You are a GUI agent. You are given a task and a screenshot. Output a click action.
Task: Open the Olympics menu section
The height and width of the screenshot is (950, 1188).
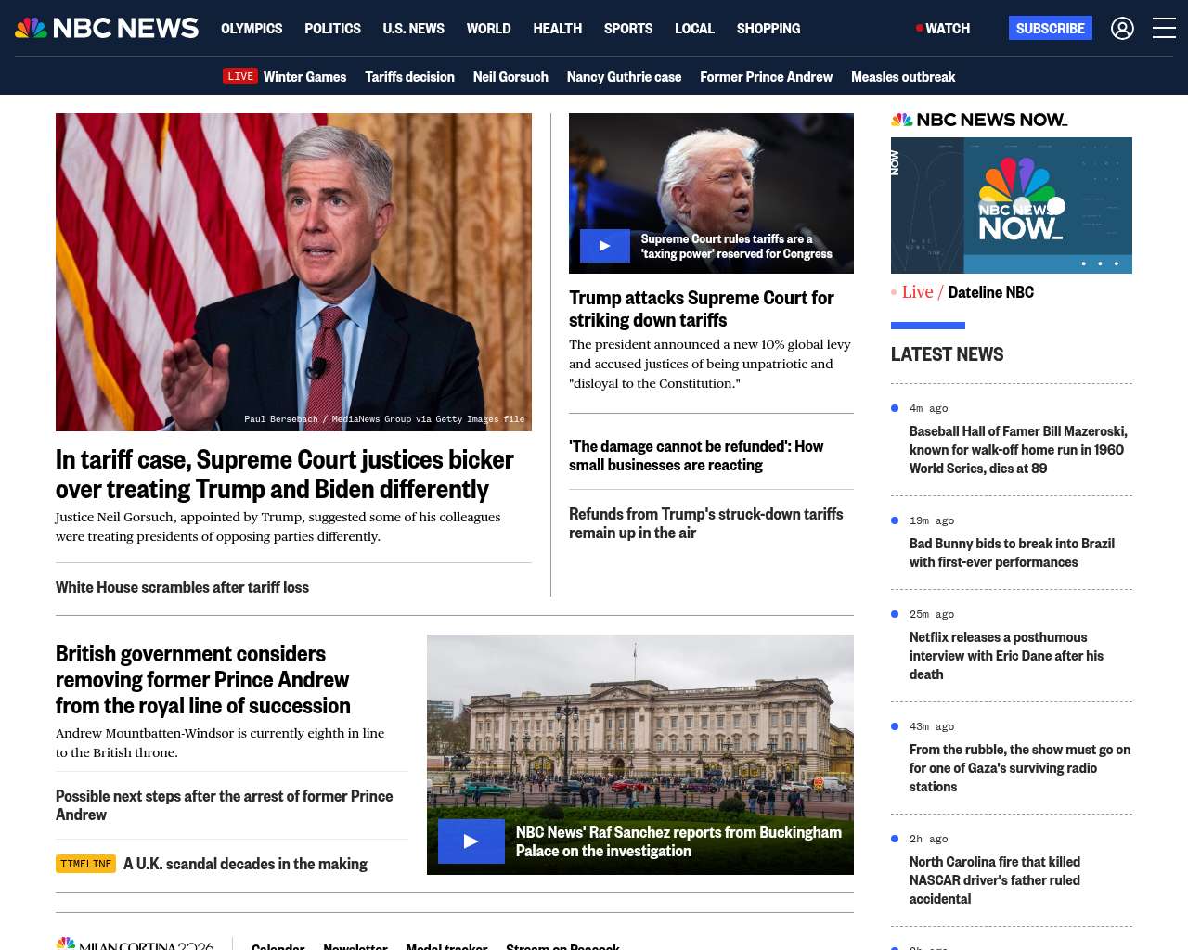pos(252,29)
